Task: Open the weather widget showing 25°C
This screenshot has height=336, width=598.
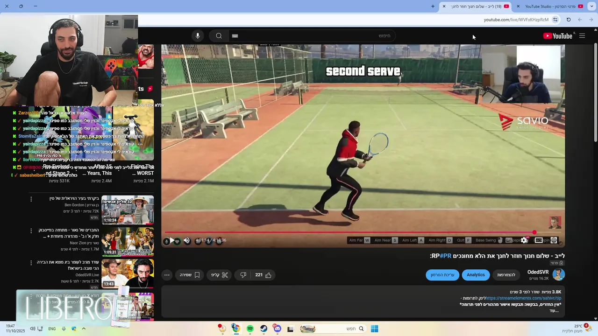Action: pyautogui.click(x=575, y=329)
